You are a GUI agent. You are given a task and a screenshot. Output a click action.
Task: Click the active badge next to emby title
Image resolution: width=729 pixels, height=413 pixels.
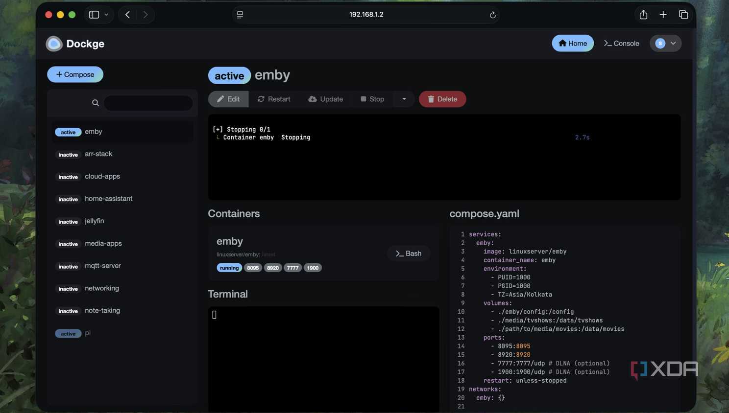(x=229, y=75)
